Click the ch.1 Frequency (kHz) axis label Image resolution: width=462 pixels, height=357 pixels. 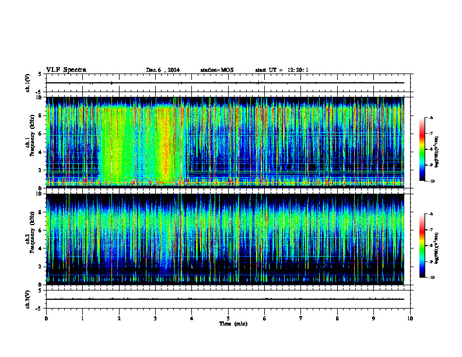click(30, 134)
